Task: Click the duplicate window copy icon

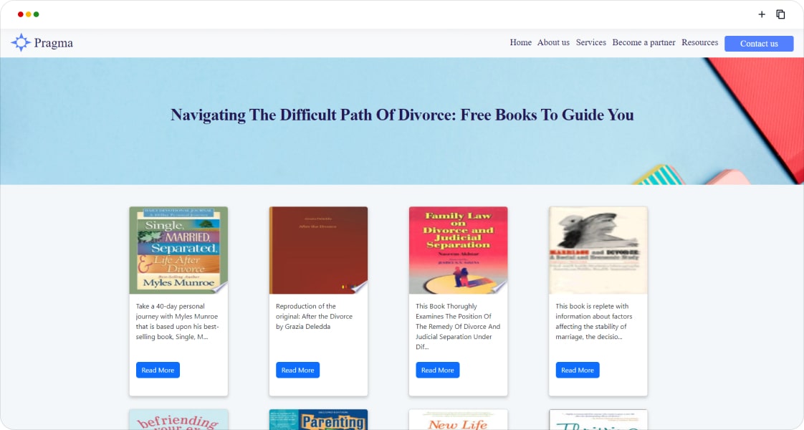Action: click(x=780, y=14)
